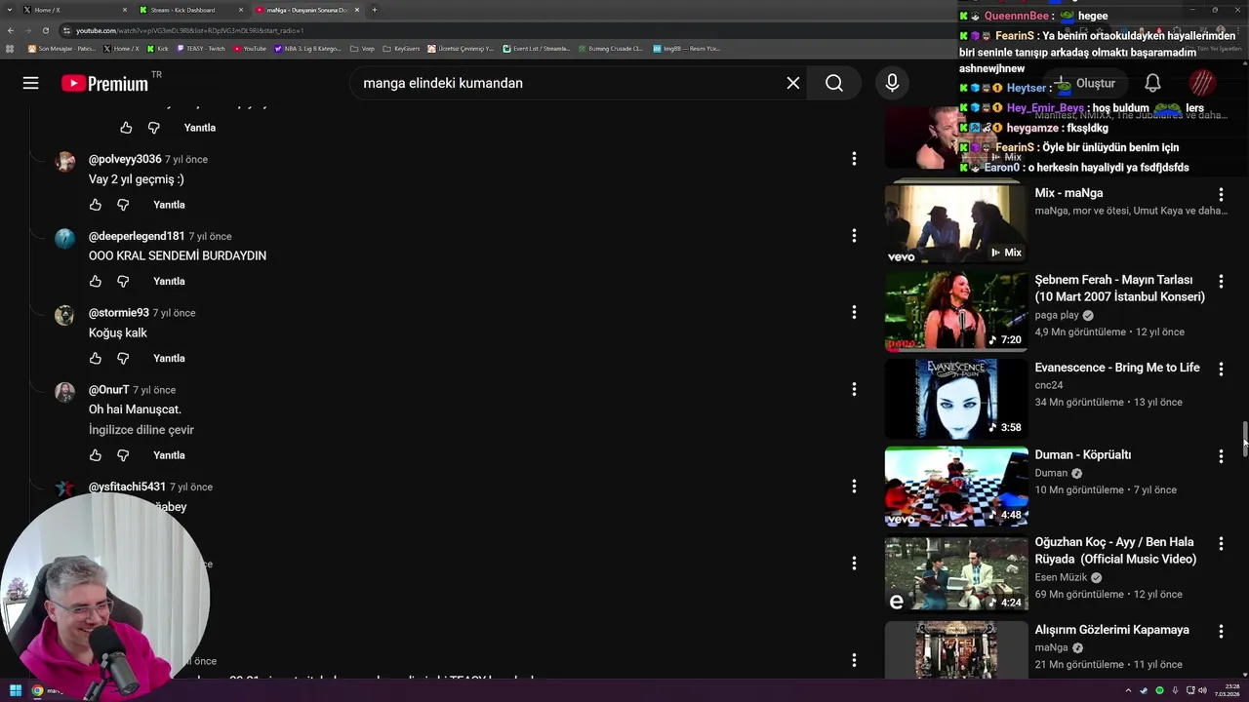Open more options for Mix - maNga

1221,195
